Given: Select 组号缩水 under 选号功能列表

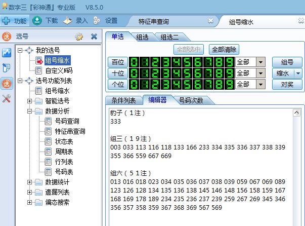Looking at the screenshot, I should click(x=57, y=91).
